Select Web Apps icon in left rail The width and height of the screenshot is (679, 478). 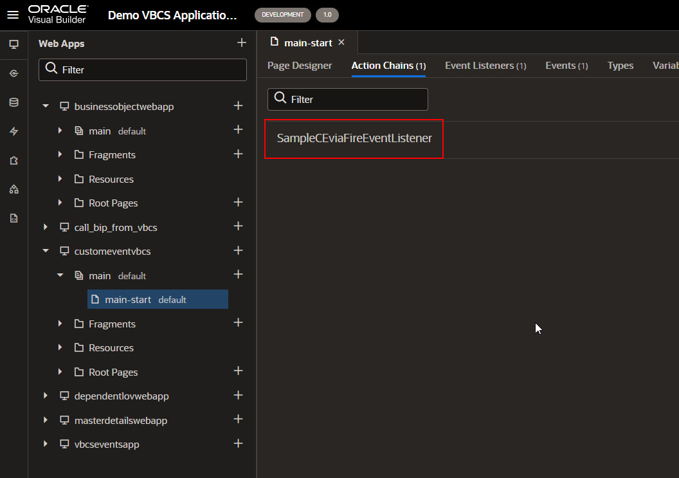click(x=14, y=44)
